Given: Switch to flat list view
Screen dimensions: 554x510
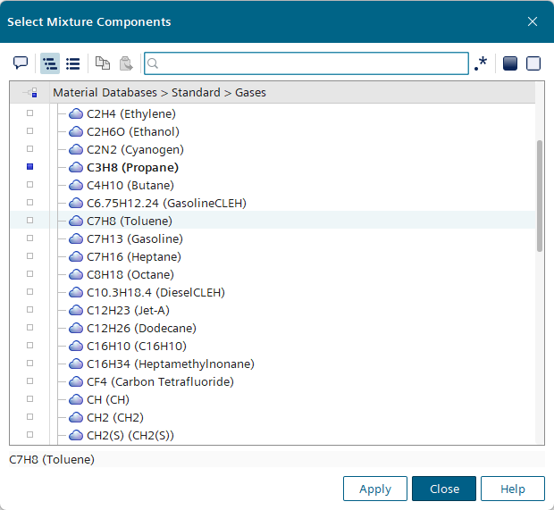Looking at the screenshot, I should pyautogui.click(x=73, y=63).
